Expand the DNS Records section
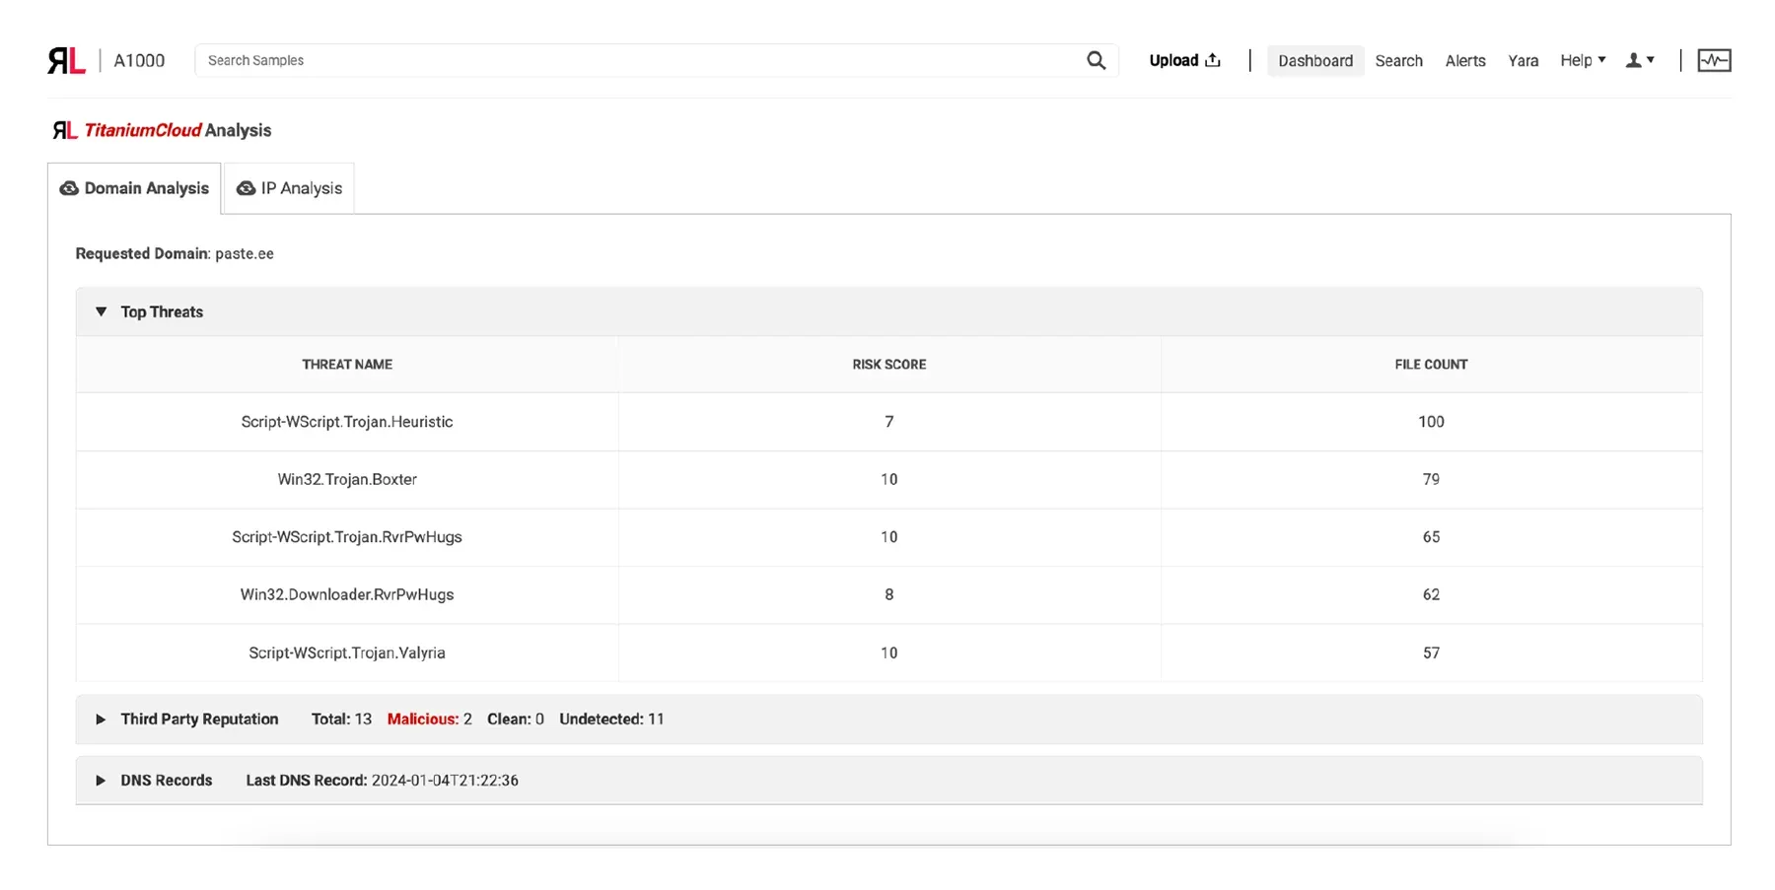The width and height of the screenshot is (1775, 890). point(100,780)
